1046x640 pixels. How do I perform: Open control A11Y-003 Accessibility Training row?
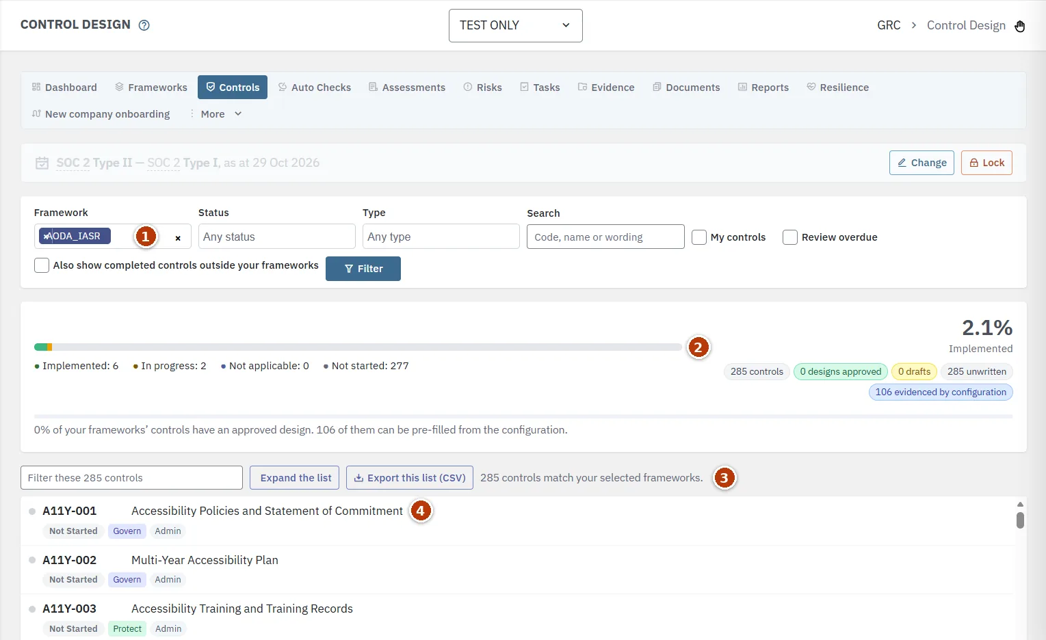pyautogui.click(x=518, y=617)
